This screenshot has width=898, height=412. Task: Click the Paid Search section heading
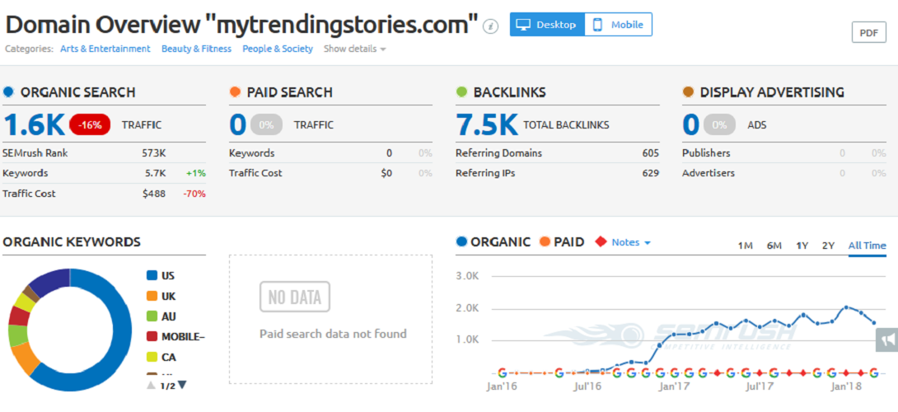[x=290, y=92]
